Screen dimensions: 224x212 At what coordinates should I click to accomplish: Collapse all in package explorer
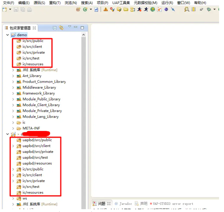click(55, 28)
